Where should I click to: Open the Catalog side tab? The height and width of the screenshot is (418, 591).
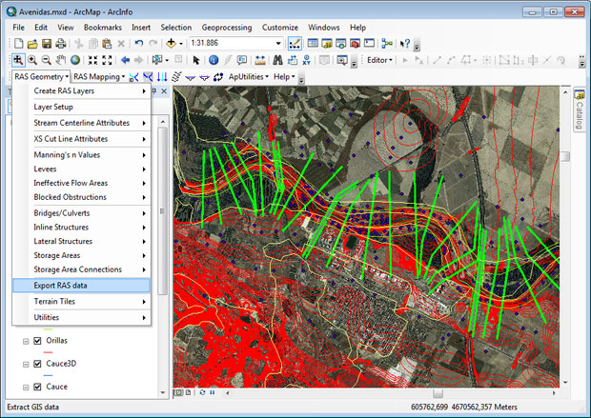point(579,109)
